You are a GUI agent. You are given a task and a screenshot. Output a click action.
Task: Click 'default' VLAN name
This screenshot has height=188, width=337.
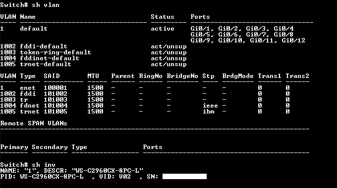point(34,29)
